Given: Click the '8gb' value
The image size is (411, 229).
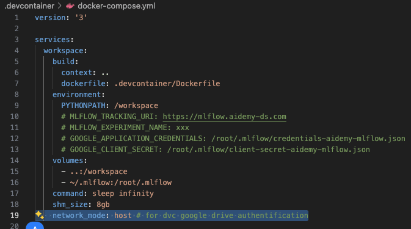Looking at the screenshot, I should pos(103,205).
